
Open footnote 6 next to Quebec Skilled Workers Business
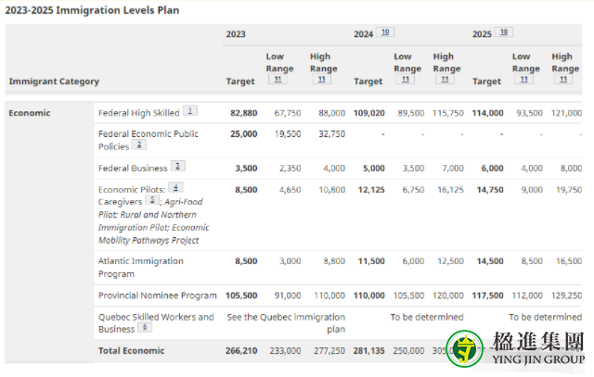(145, 327)
